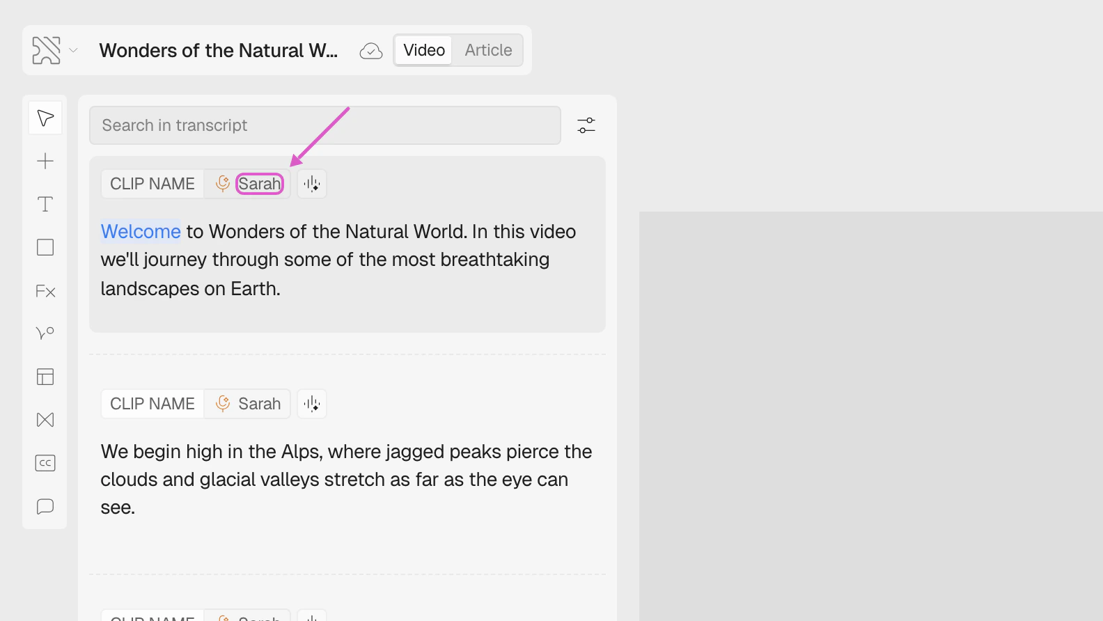Click audio sparkle icon on the Welcome clip
The width and height of the screenshot is (1103, 621).
coord(312,184)
